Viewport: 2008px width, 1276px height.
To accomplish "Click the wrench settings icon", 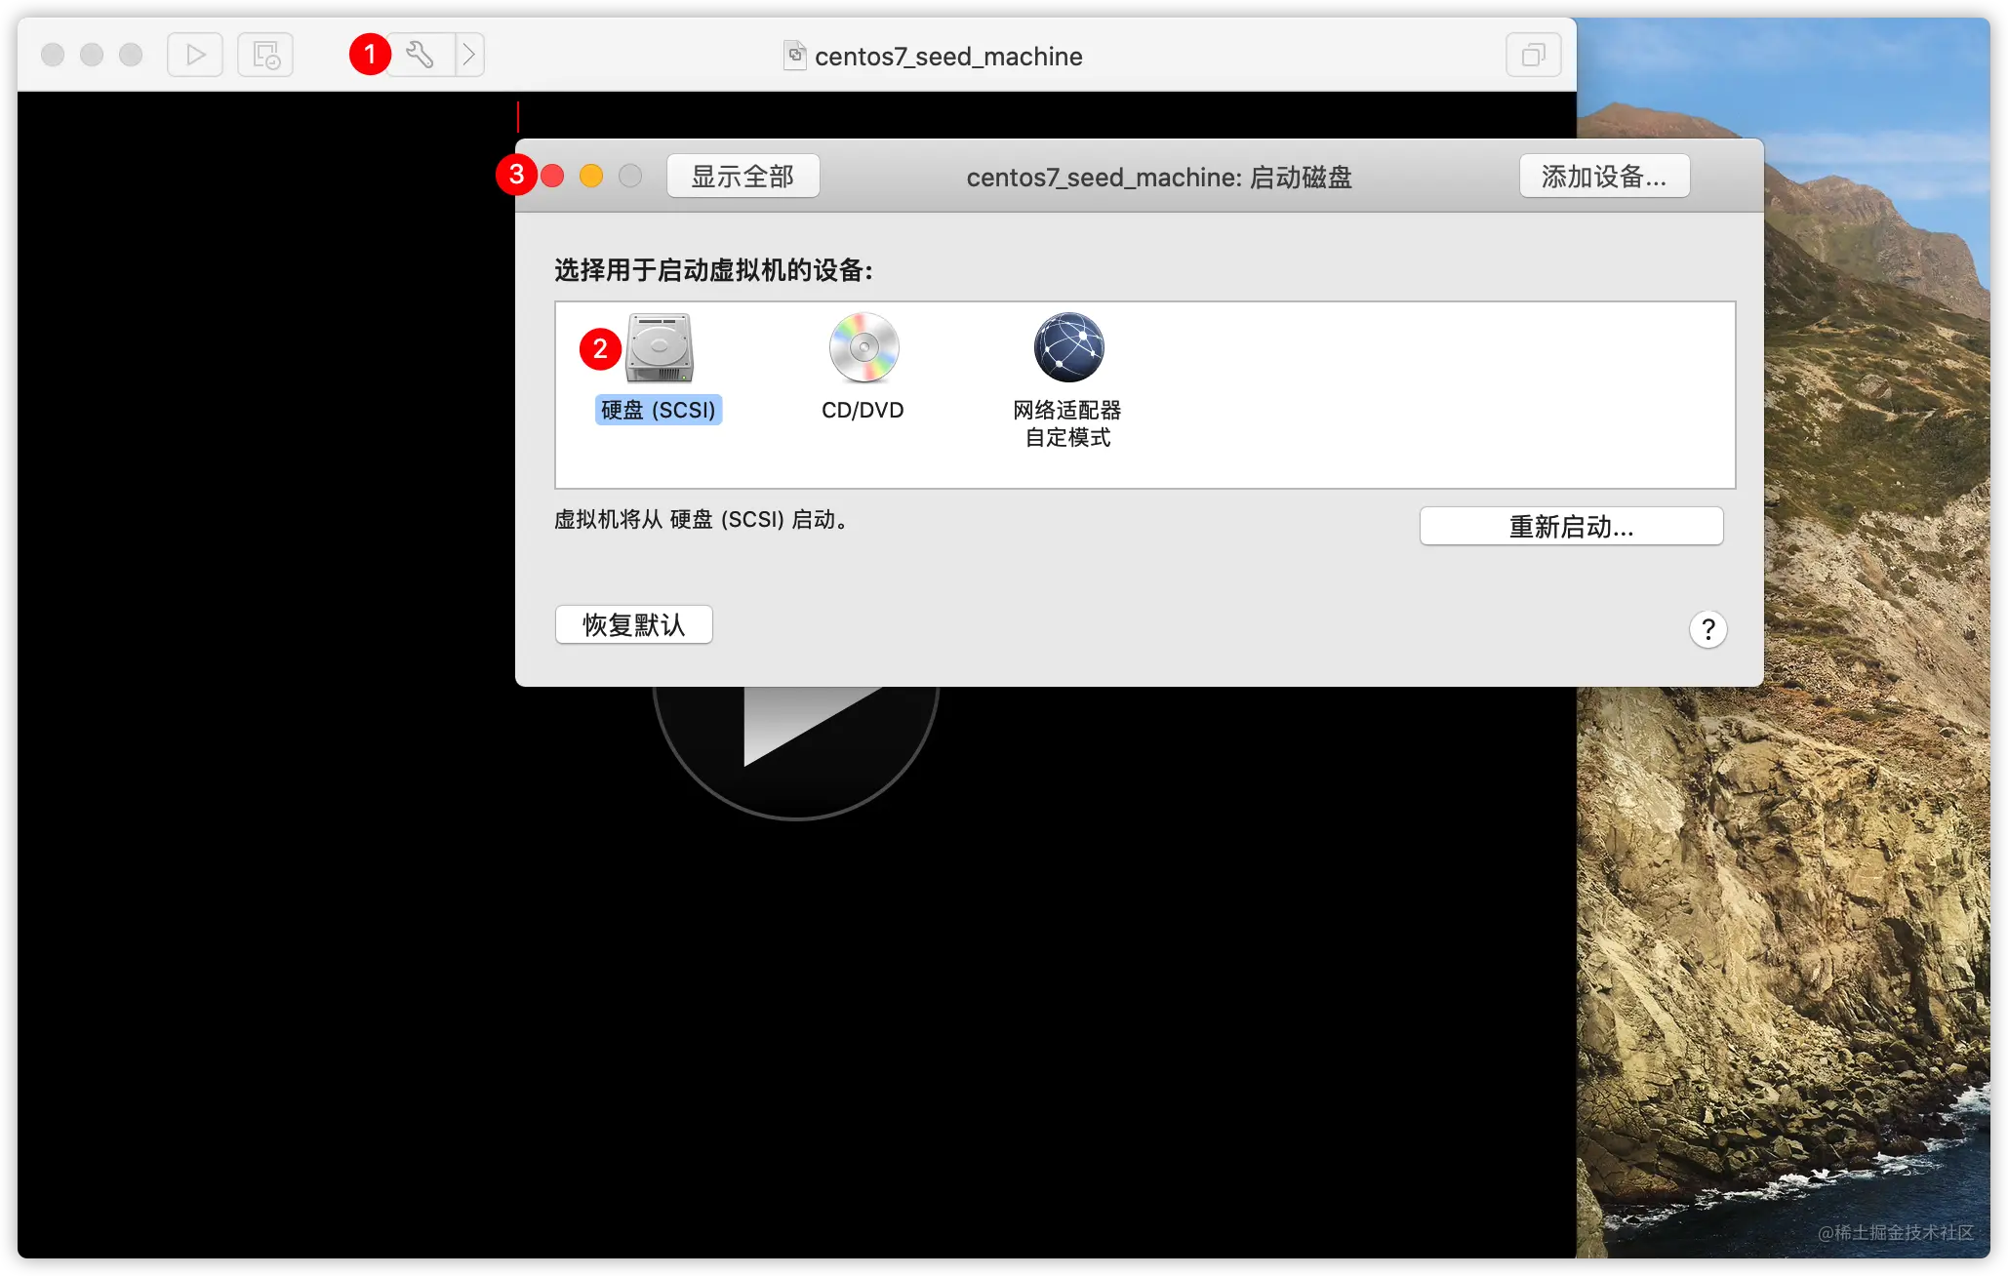I will 421,55.
